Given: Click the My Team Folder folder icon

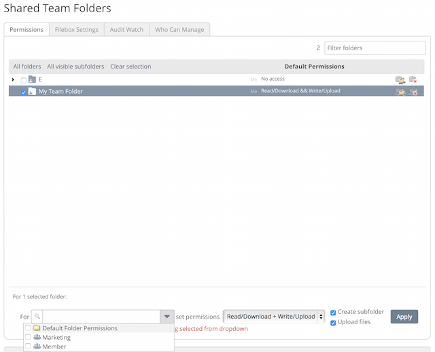Looking at the screenshot, I should point(32,91).
